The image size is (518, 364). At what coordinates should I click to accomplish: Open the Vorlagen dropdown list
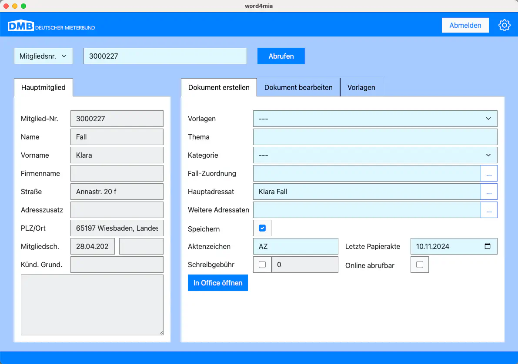pyautogui.click(x=375, y=119)
